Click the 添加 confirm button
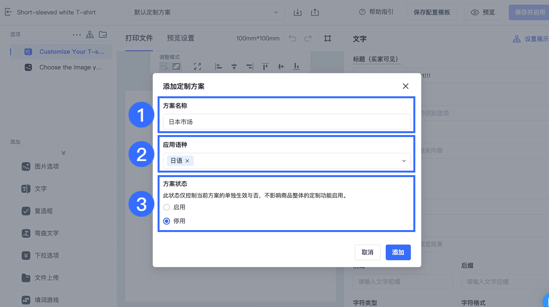Image resolution: width=549 pixels, height=307 pixels. tap(398, 252)
